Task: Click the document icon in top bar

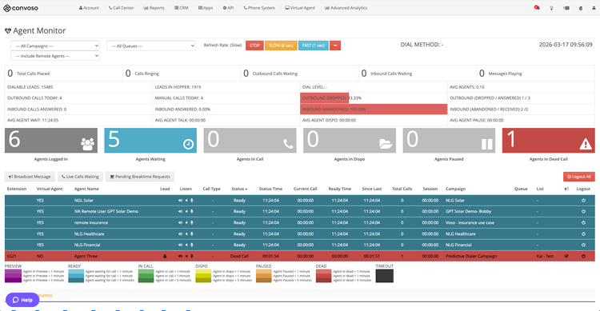Action: click(x=581, y=8)
